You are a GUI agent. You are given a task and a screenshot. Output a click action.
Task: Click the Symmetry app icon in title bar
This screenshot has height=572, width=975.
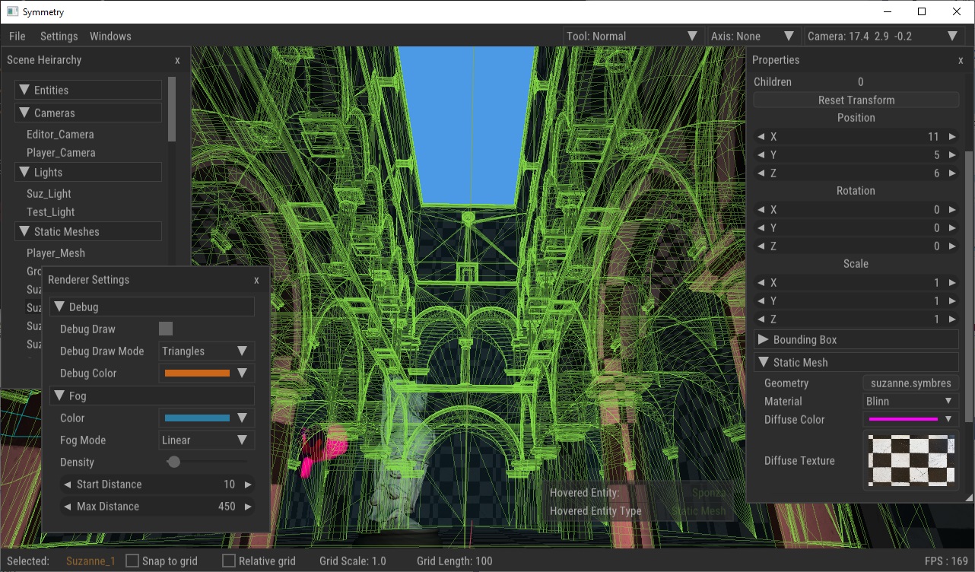coord(12,11)
